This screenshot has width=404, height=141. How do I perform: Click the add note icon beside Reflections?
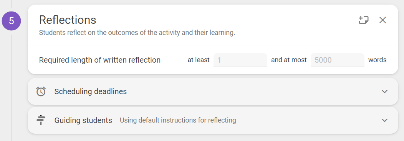[x=364, y=20]
